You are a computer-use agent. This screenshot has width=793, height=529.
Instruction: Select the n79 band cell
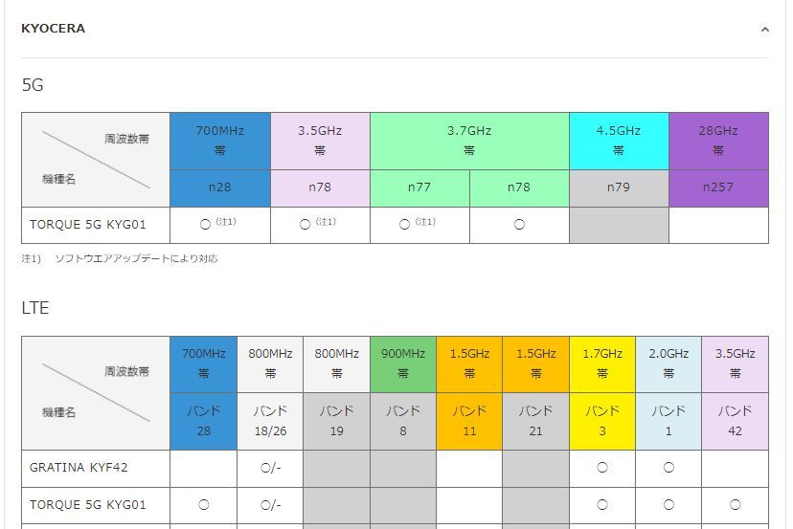point(619,187)
